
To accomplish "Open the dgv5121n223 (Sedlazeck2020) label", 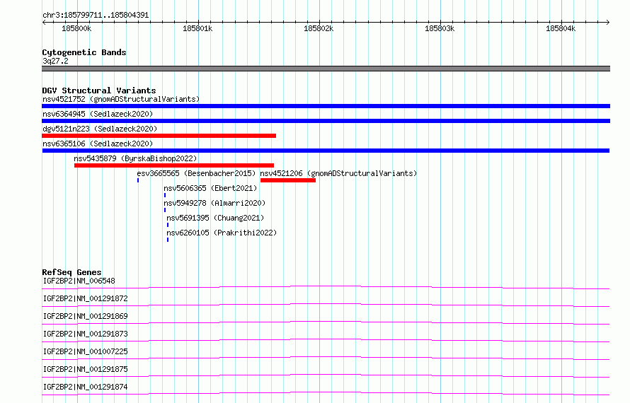I will coord(100,129).
